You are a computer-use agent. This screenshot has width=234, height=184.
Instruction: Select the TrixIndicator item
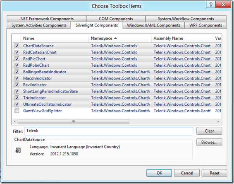(34, 98)
